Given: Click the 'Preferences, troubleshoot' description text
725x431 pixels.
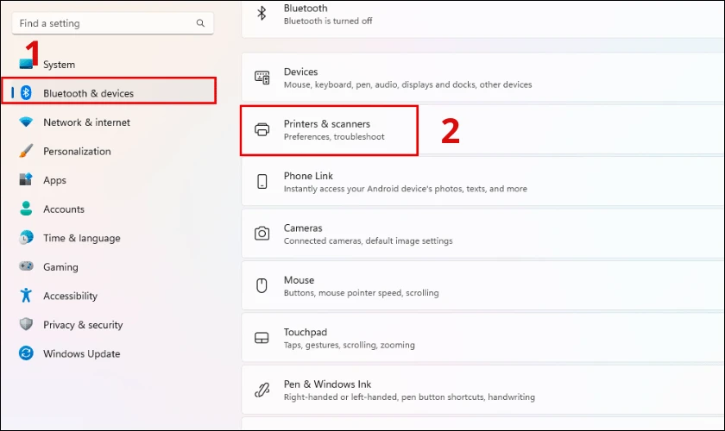Looking at the screenshot, I should point(334,137).
